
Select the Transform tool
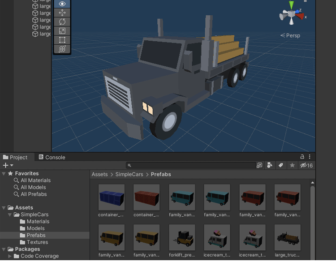(62, 49)
